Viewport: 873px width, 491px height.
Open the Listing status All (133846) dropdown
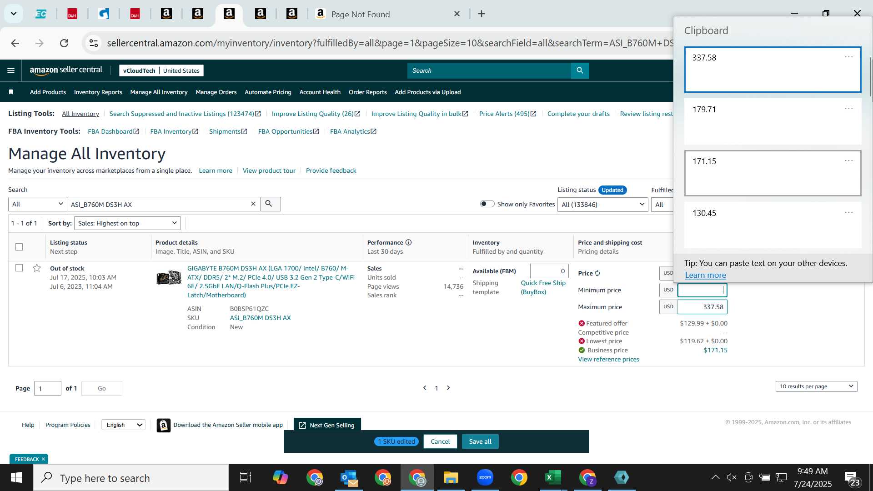click(602, 205)
